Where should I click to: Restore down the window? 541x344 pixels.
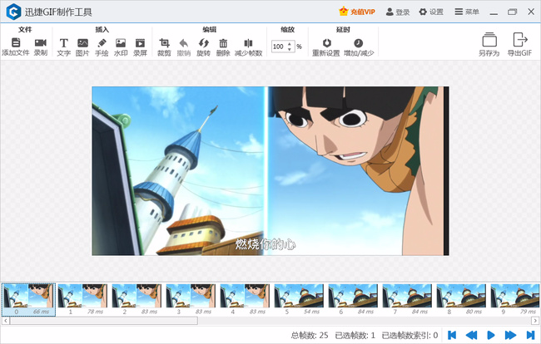pyautogui.click(x=513, y=12)
